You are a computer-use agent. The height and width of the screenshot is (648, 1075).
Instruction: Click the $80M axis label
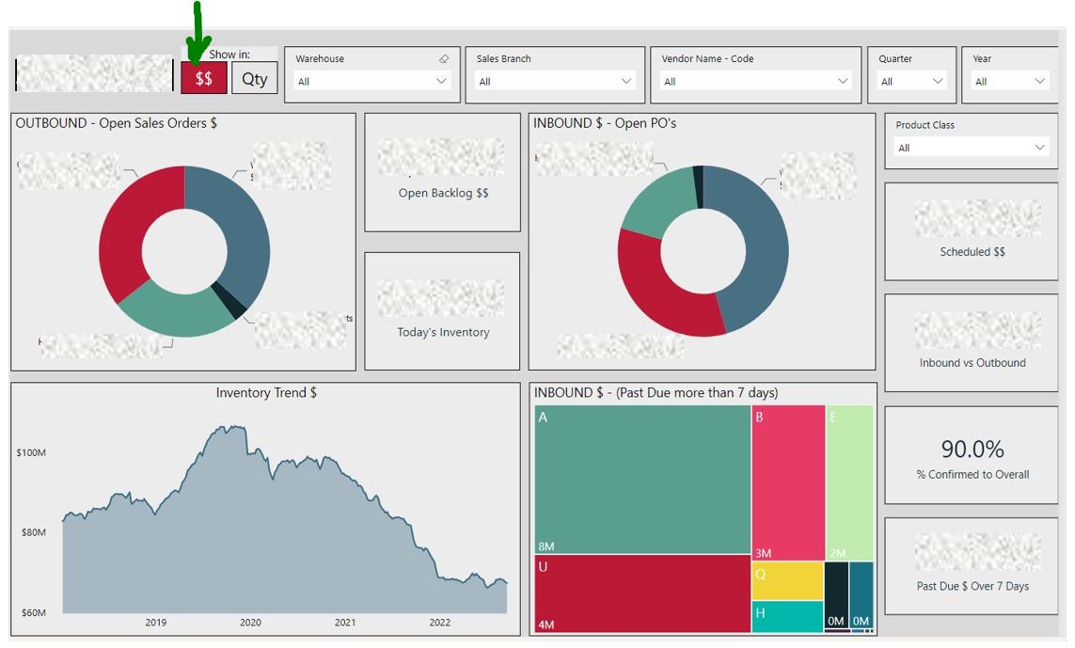tap(33, 532)
